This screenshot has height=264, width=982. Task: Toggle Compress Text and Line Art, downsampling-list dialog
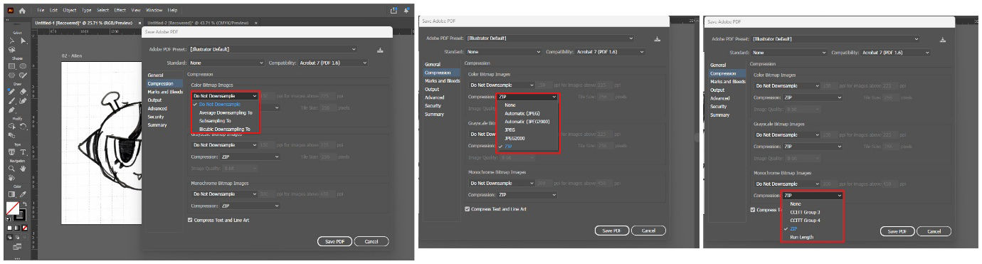coord(190,220)
